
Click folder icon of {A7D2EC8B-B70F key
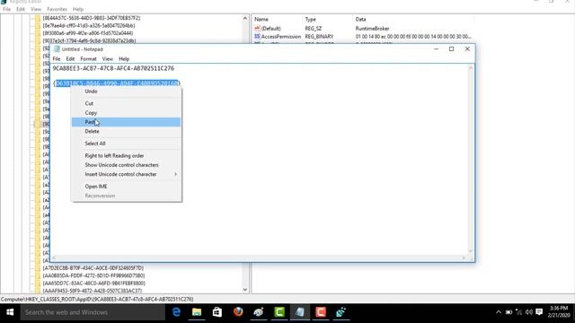click(x=38, y=268)
